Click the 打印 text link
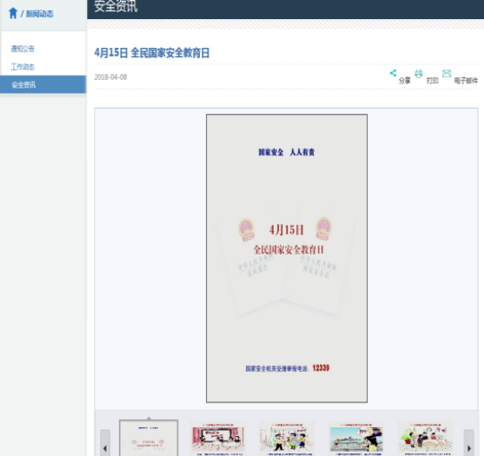 click(433, 81)
